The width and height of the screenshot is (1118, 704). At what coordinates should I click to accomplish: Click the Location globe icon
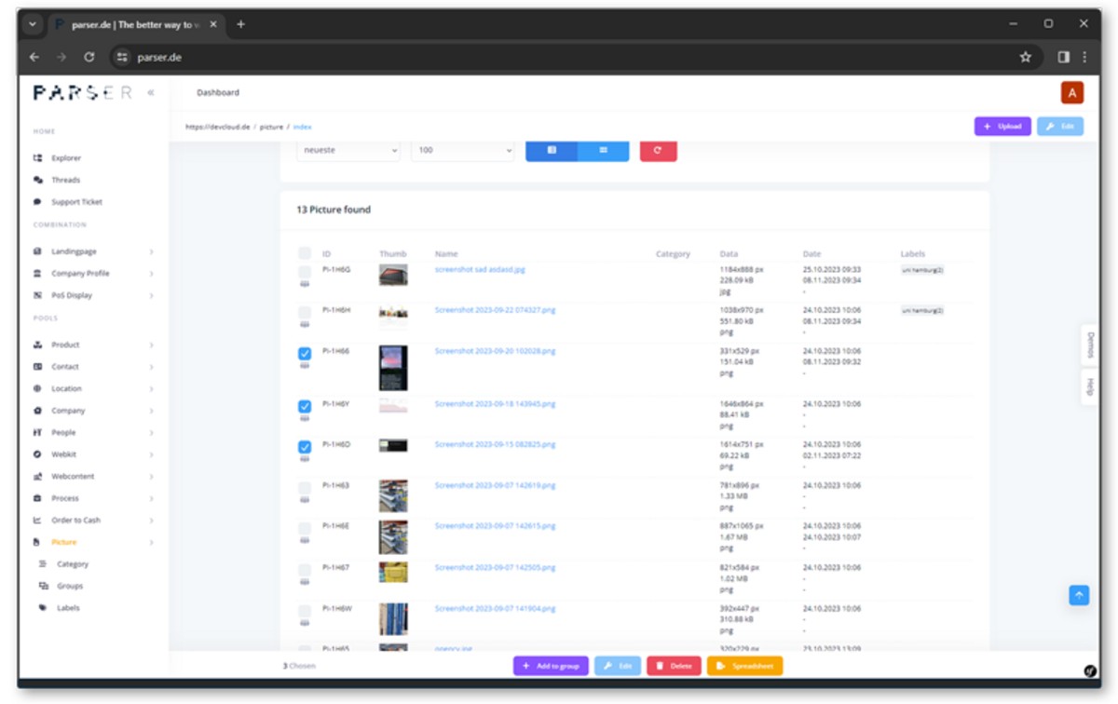tap(37, 388)
